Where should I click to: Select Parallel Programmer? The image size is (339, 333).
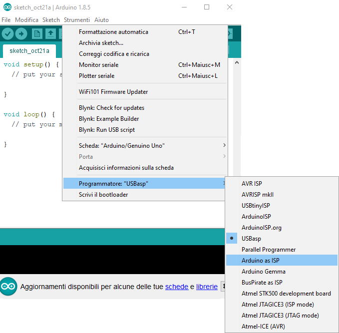[x=282, y=250]
